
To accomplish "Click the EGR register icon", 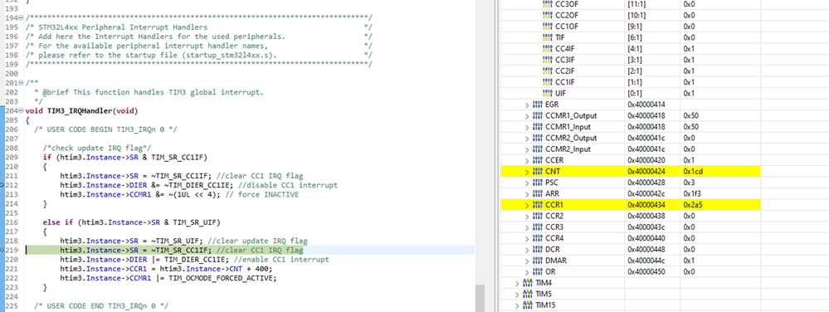I will click(x=537, y=105).
